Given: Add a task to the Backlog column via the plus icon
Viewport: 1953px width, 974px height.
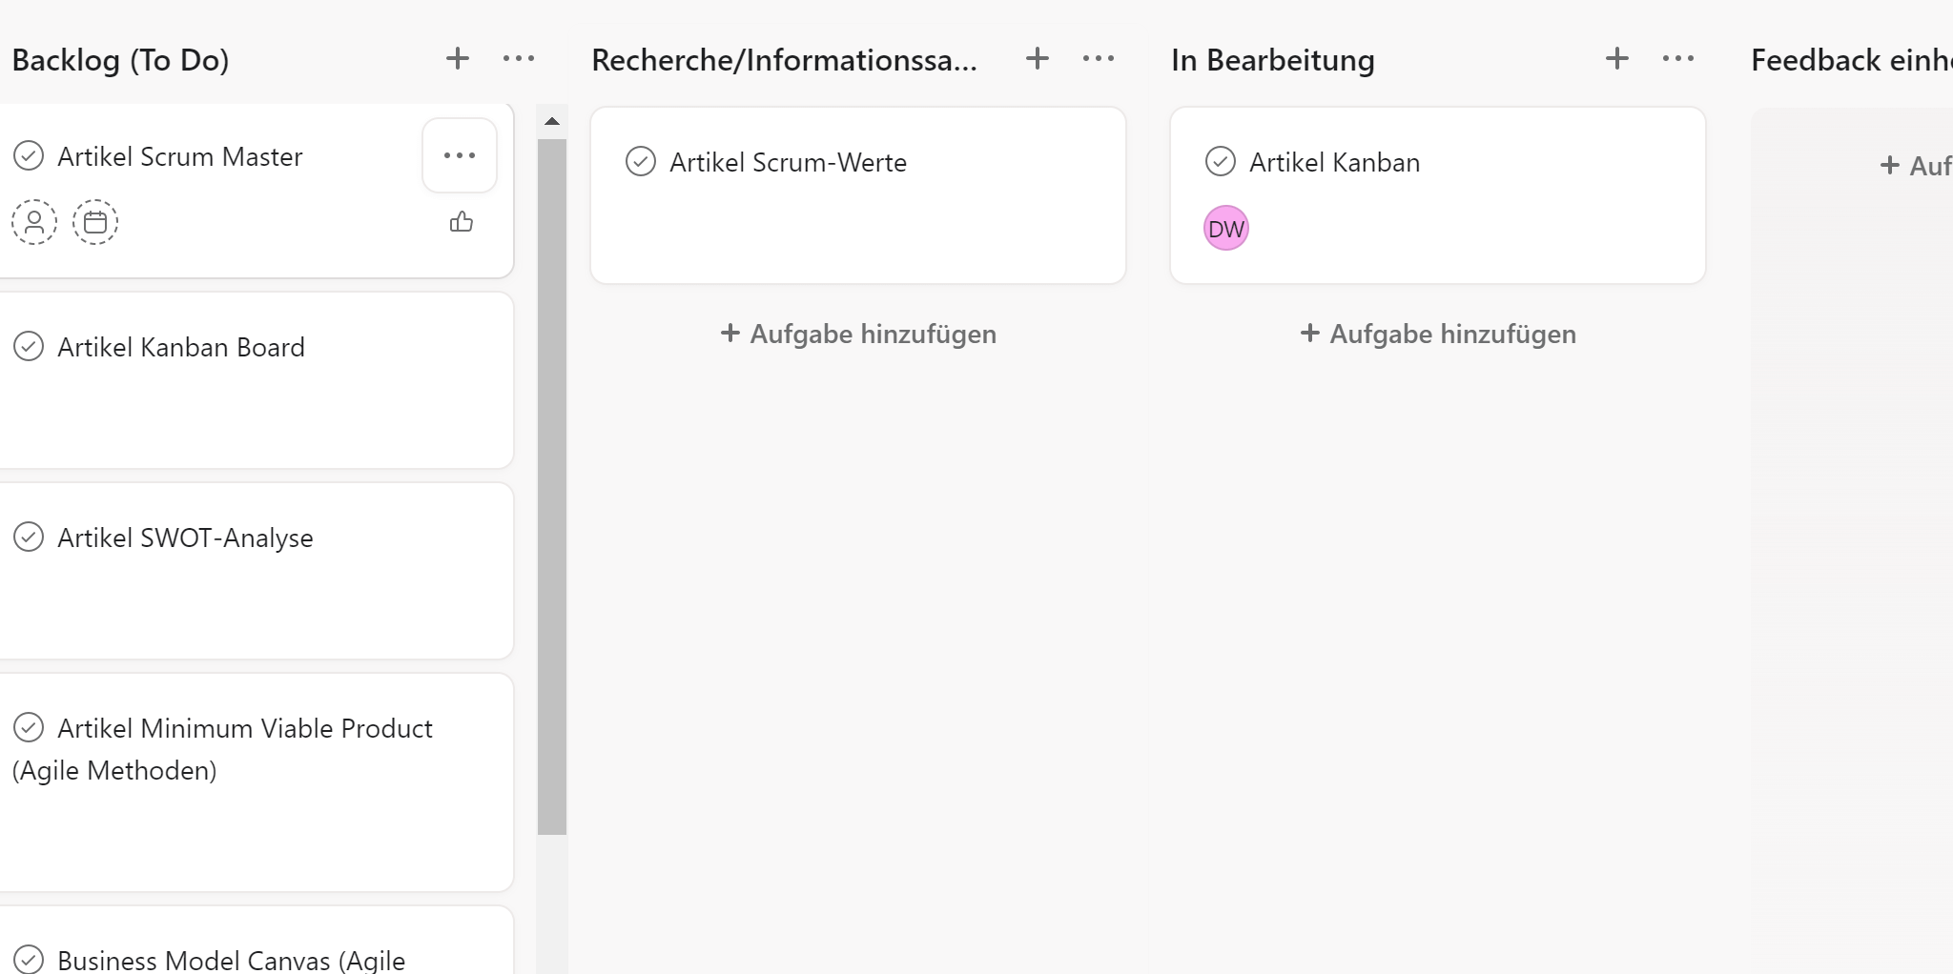Looking at the screenshot, I should point(458,59).
